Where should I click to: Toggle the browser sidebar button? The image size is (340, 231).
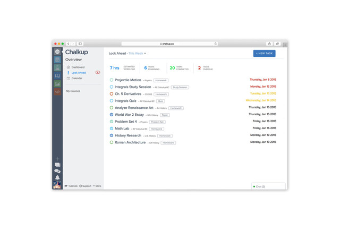tap(80, 44)
